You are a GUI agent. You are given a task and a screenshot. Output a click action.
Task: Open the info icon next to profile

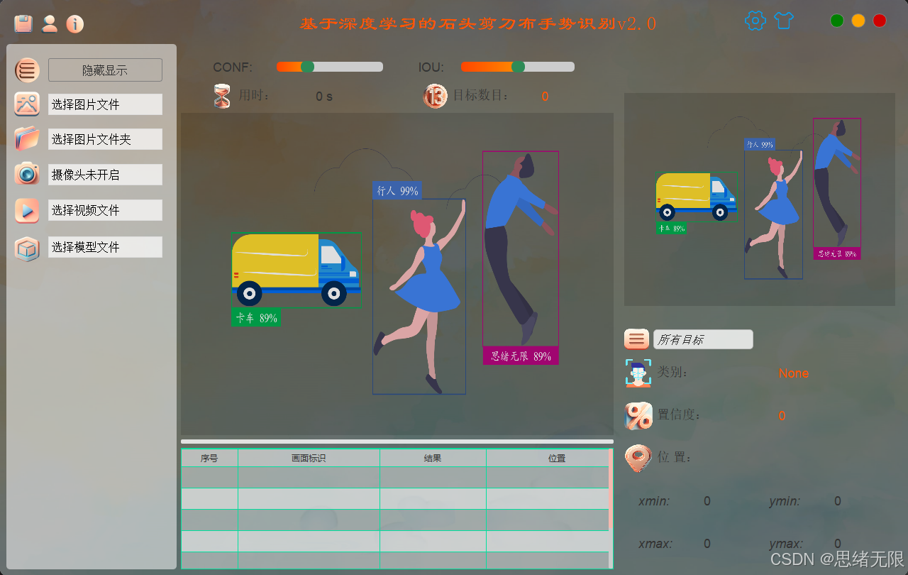pyautogui.click(x=75, y=23)
